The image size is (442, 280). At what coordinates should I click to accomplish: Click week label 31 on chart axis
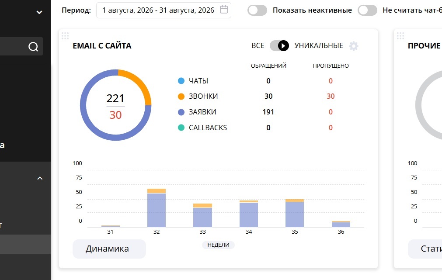tap(110, 232)
